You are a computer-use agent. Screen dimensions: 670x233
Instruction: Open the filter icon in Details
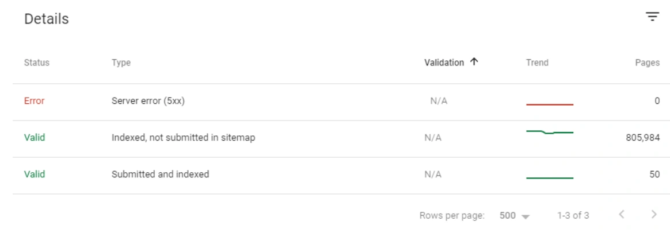coord(652,17)
